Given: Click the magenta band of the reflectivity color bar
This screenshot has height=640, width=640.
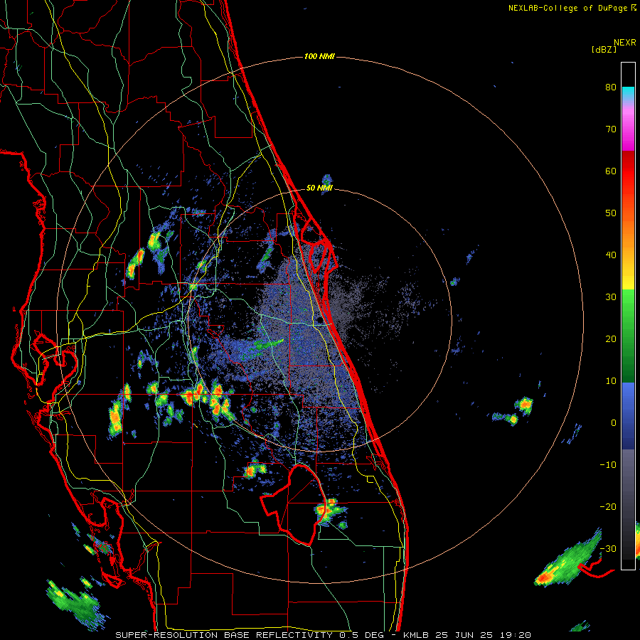Looking at the screenshot, I should point(628,131).
